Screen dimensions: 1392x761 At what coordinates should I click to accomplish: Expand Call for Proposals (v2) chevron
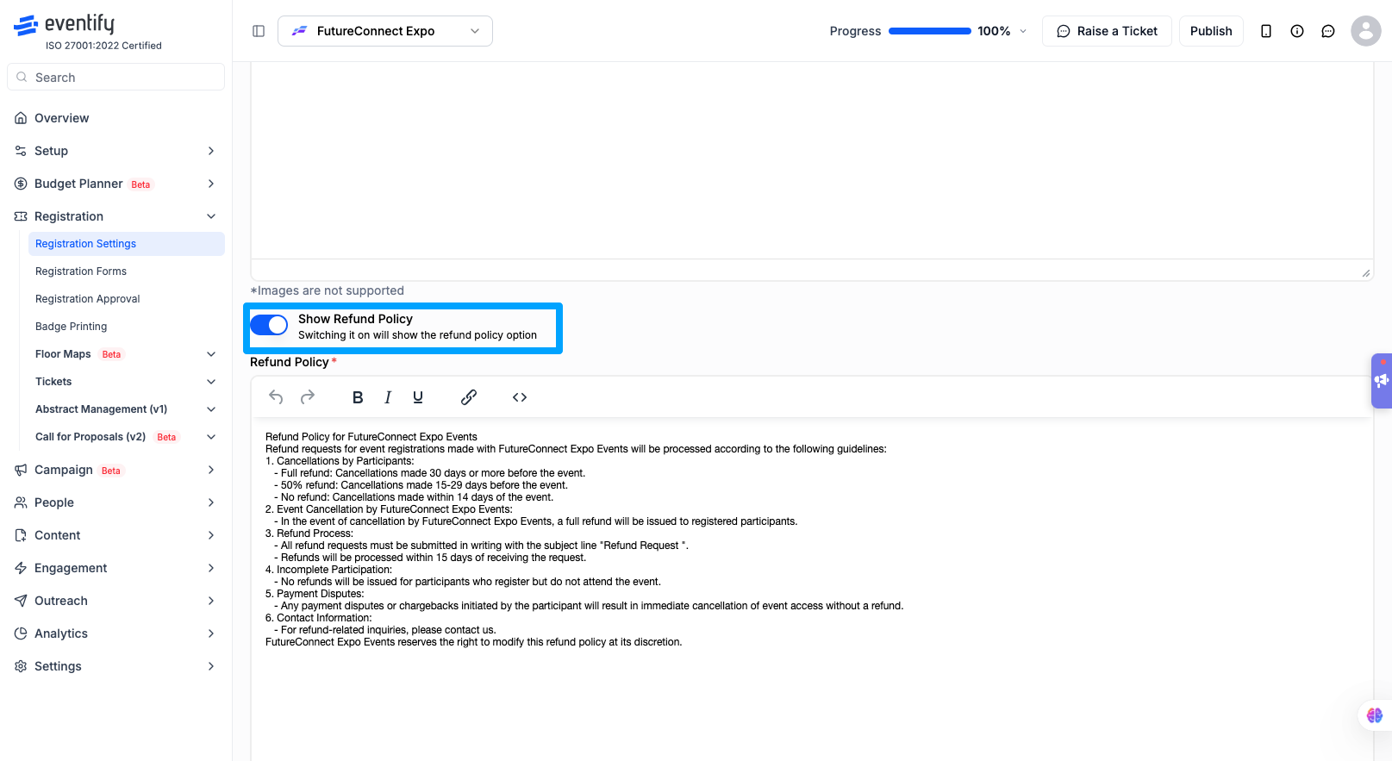pos(211,437)
